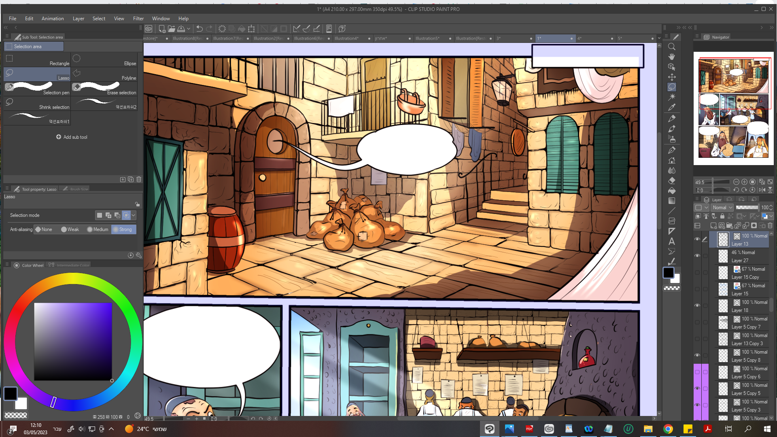Click the Move layer tool
777x437 pixels.
pyautogui.click(x=671, y=77)
